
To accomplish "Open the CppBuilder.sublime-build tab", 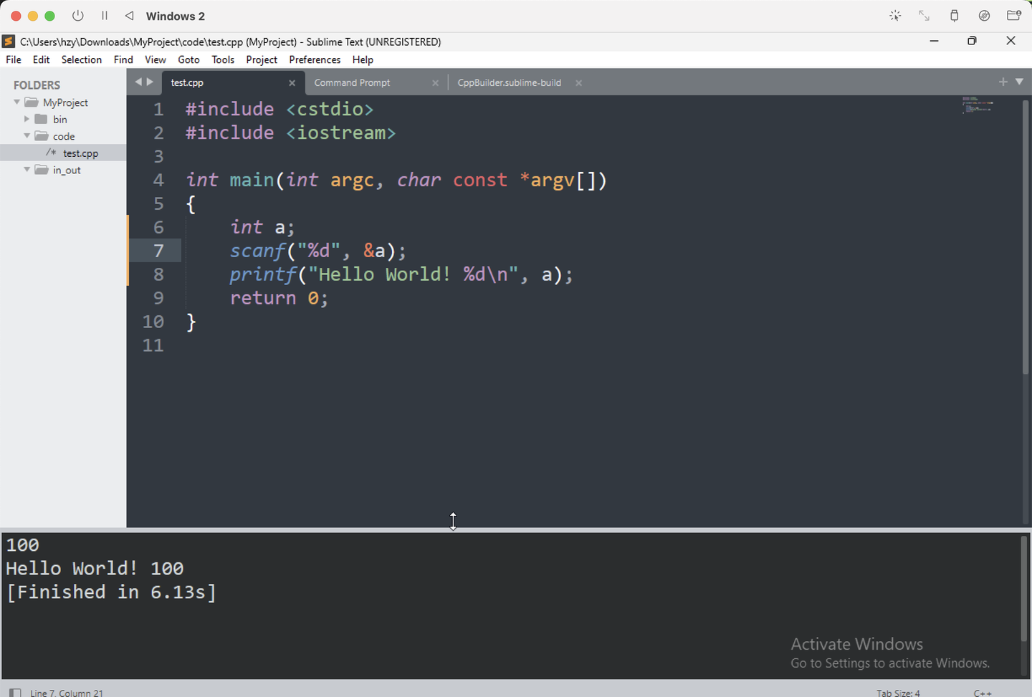I will click(x=509, y=82).
